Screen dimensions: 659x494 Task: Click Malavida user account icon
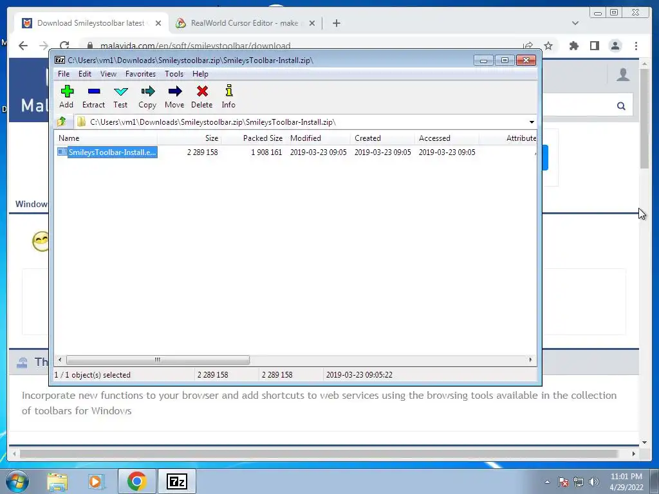click(x=623, y=75)
